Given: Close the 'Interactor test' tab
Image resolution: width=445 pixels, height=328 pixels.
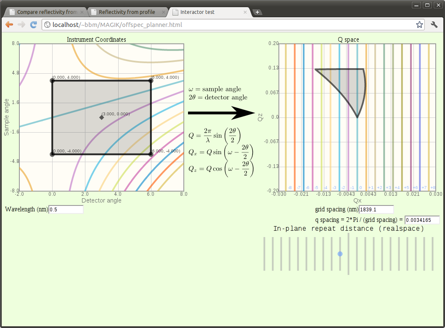Looking at the screenshot, I should point(245,12).
